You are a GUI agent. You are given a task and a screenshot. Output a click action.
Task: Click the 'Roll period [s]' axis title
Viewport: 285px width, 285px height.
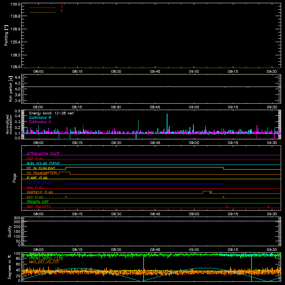pyautogui.click(x=11, y=89)
